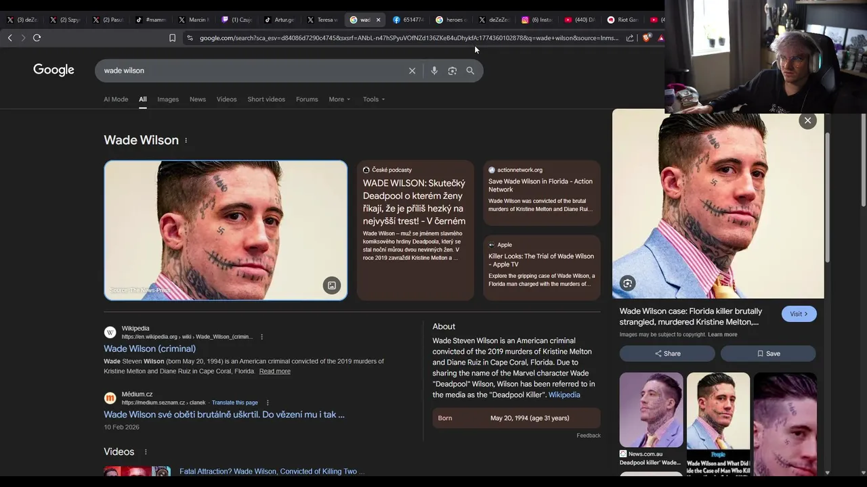This screenshot has height=487, width=867.
Task: Switch to the AI Mode search tab
Action: (116, 99)
